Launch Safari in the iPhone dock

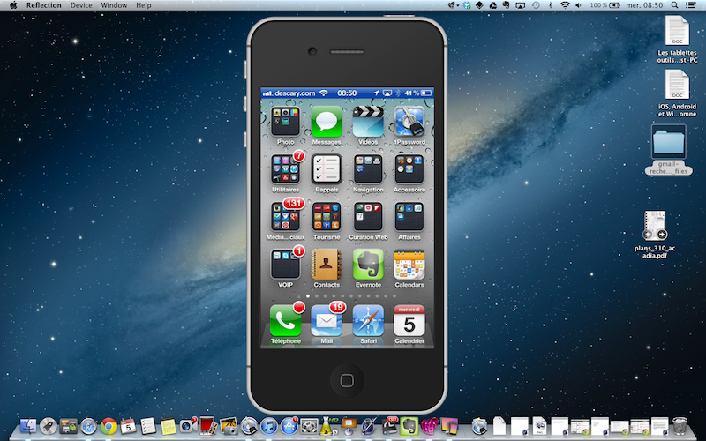pos(368,321)
